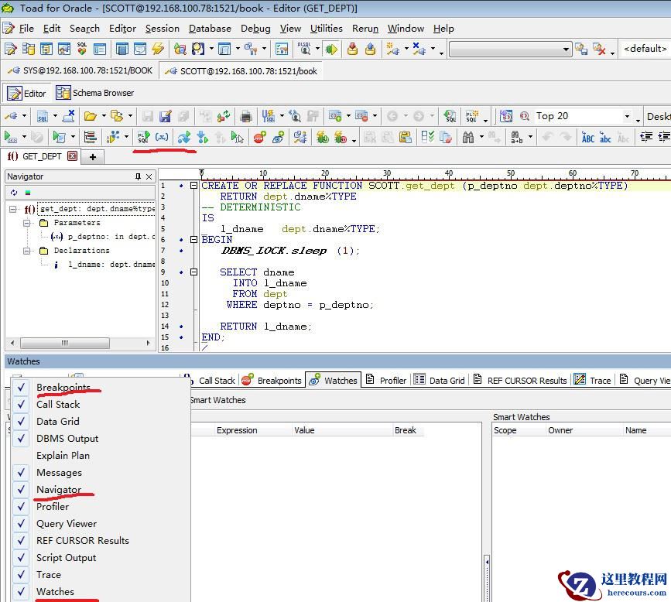The height and width of the screenshot is (602, 671).
Task: Pin the Navigator panel
Action: pos(139,176)
